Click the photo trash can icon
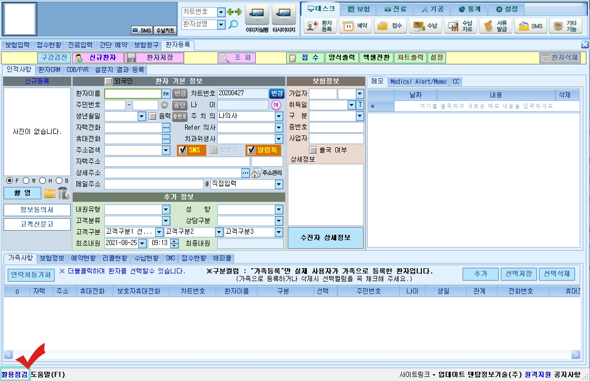Viewport: 590px width, 381px height. pyautogui.click(x=64, y=193)
